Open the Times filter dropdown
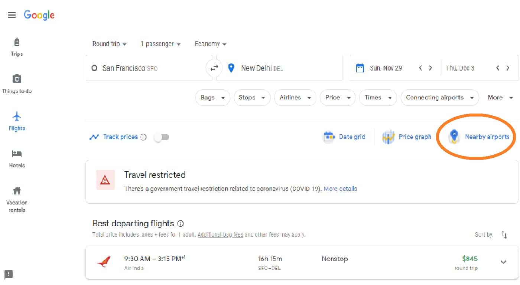520x285 pixels. click(378, 98)
